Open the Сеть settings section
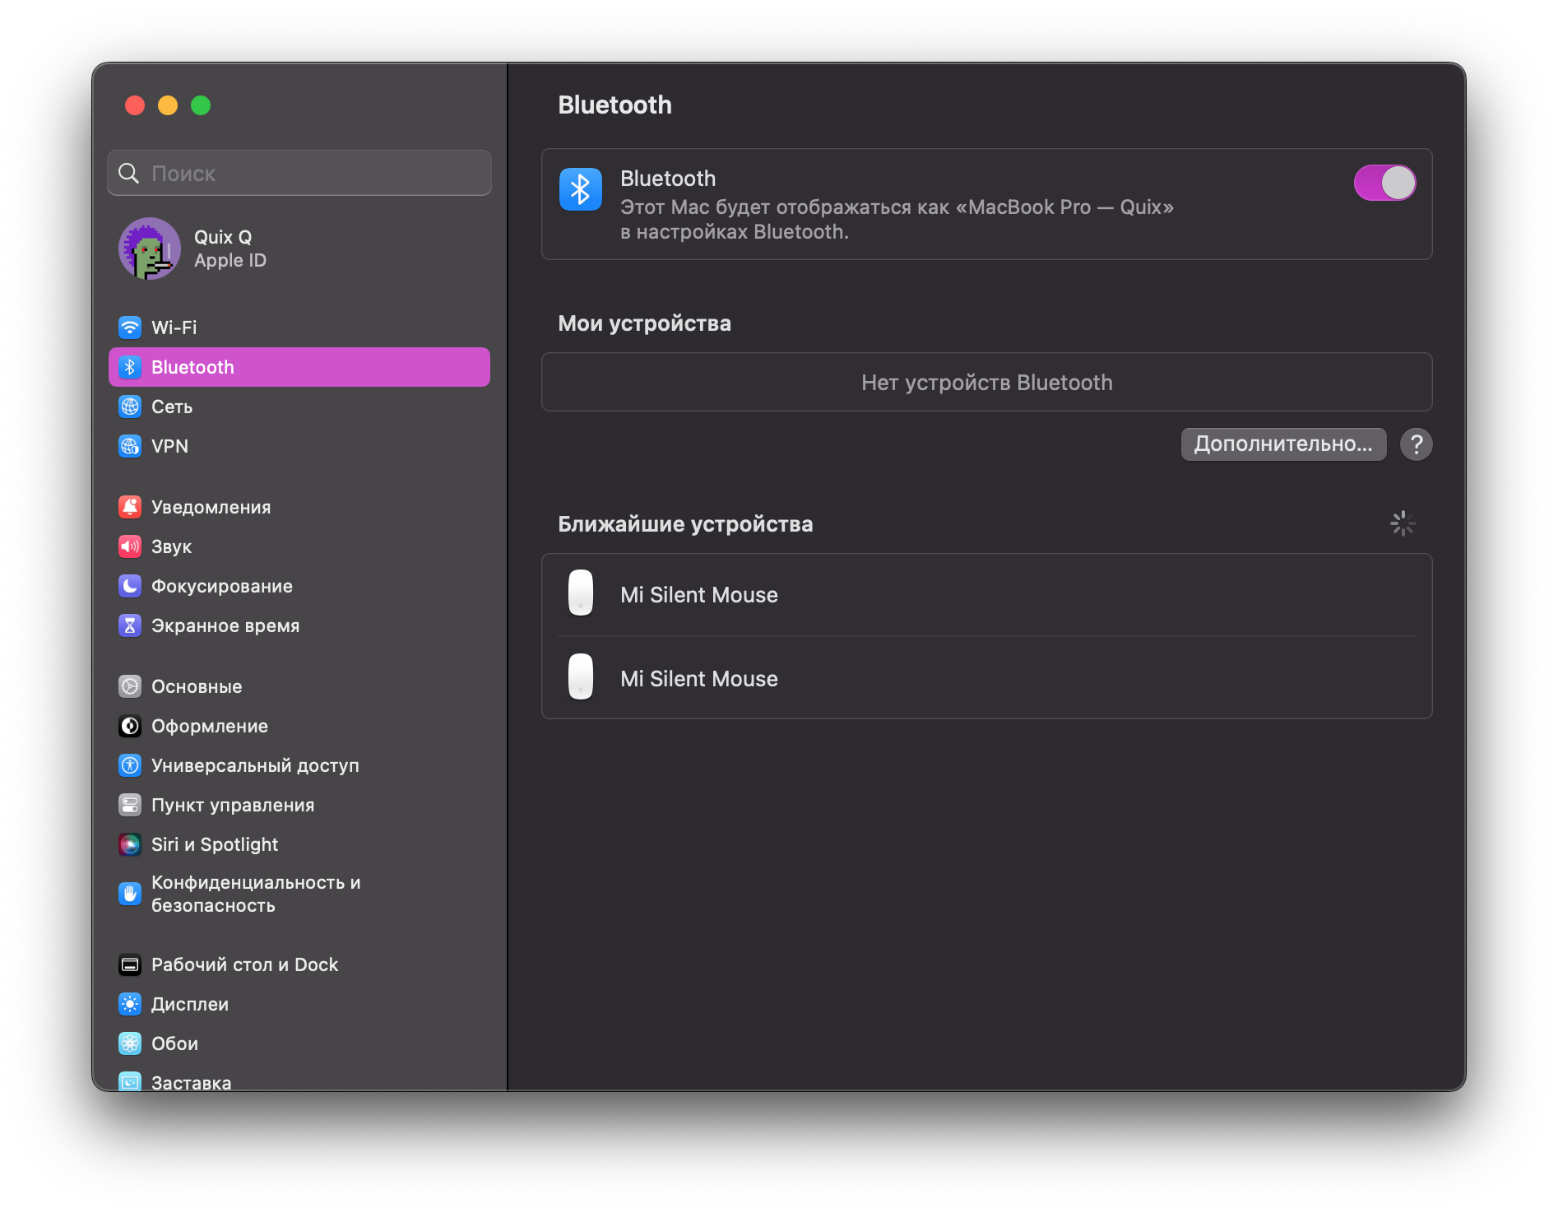This screenshot has width=1558, height=1213. click(172, 407)
